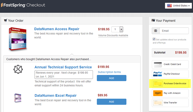Click the Customers who bought also purchased heading
The height and width of the screenshot is (112, 193).
(49, 59)
